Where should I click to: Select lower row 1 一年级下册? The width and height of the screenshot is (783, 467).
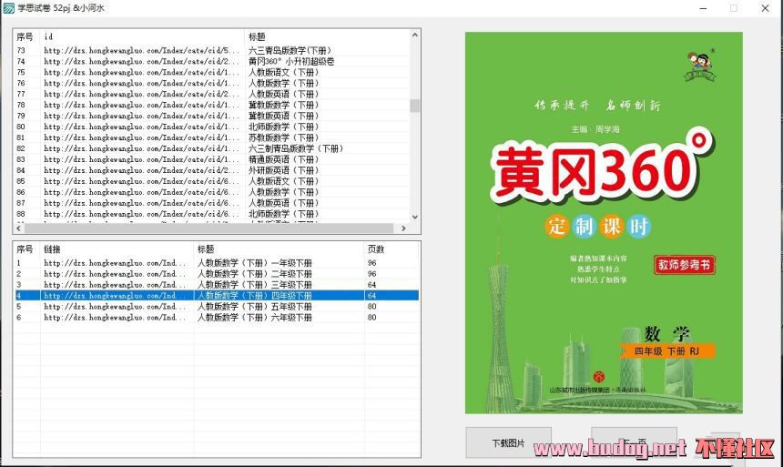coord(216,263)
